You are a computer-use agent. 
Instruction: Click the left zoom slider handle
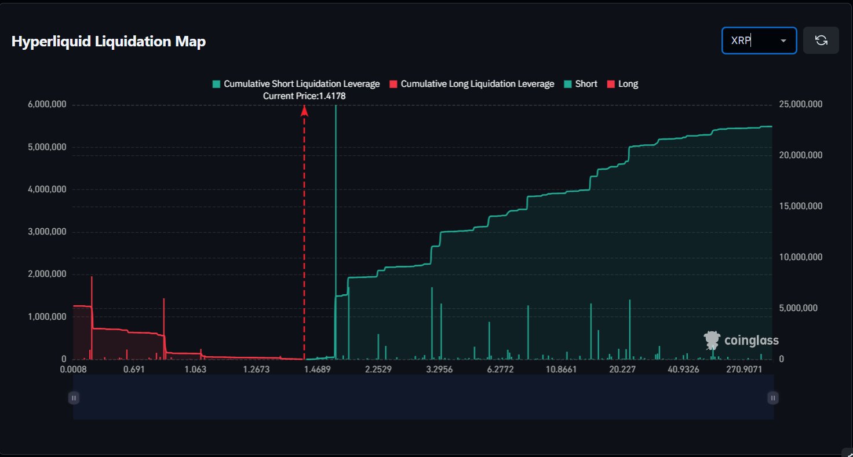click(74, 397)
